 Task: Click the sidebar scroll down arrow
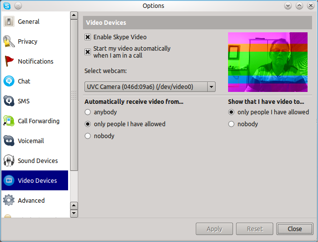pos(74,213)
